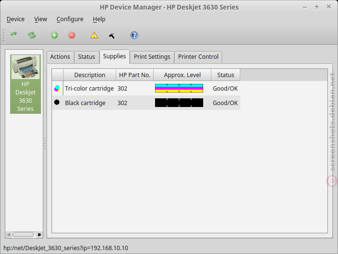The image size is (338, 254).
Task: Click Good/OK status of Black cartridge
Action: (x=225, y=103)
